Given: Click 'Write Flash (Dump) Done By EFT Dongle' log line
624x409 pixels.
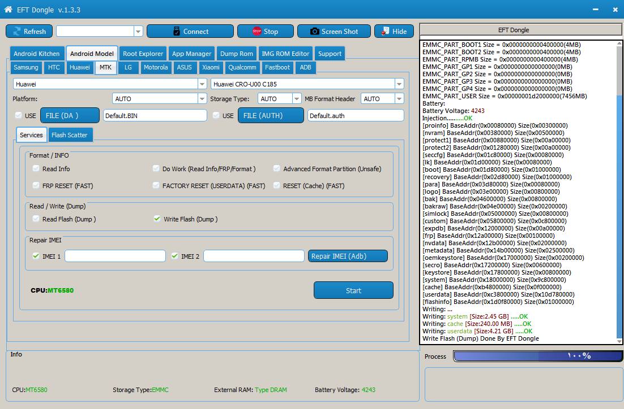Looking at the screenshot, I should (x=480, y=339).
